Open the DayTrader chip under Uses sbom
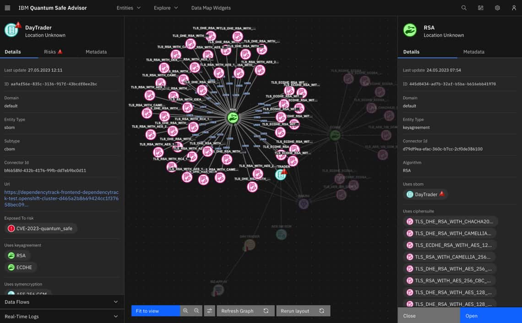Viewport: 522px width, 323px height. tap(425, 194)
